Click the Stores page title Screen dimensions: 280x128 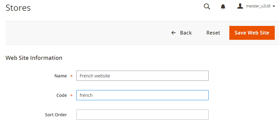(x=18, y=8)
